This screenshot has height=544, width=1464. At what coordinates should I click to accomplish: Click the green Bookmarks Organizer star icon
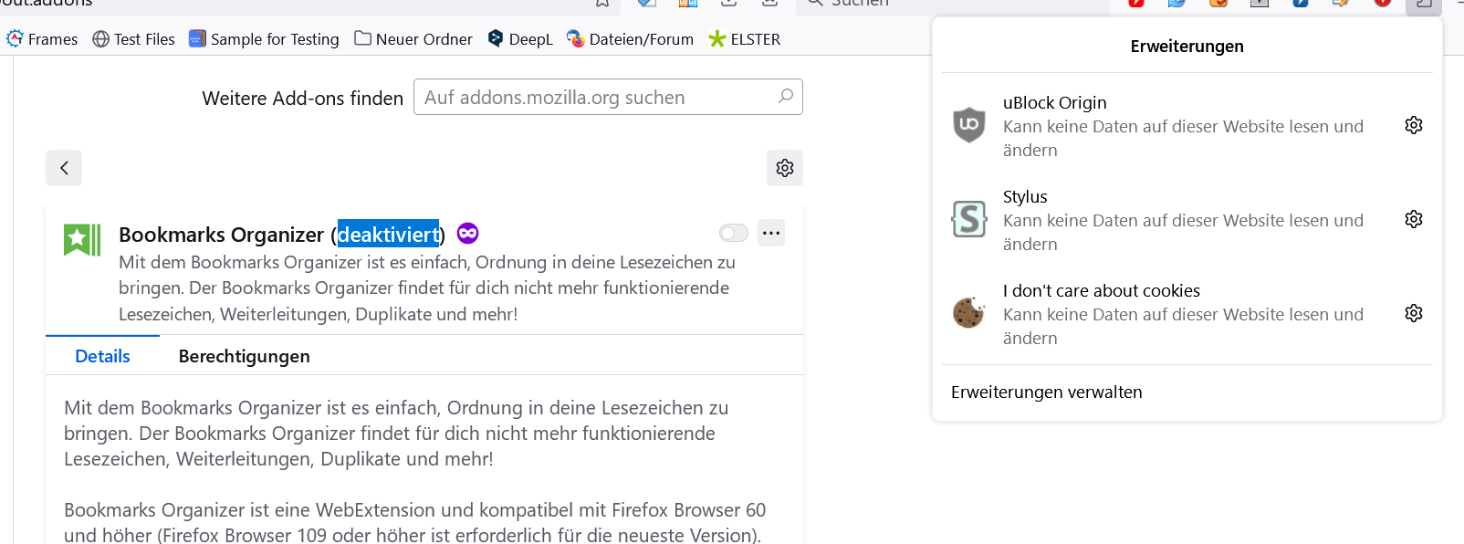tap(82, 240)
